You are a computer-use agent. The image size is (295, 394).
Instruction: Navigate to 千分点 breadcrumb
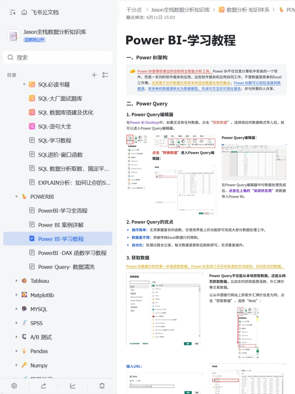pyautogui.click(x=134, y=10)
